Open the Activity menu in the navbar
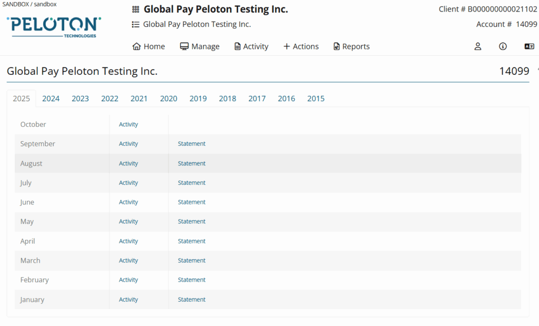 (x=251, y=46)
